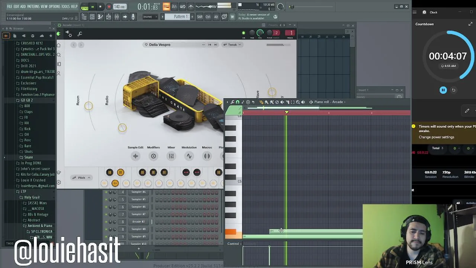The image size is (476, 268).
Task: Open the Mixer view from toolbar
Action: (x=116, y=17)
